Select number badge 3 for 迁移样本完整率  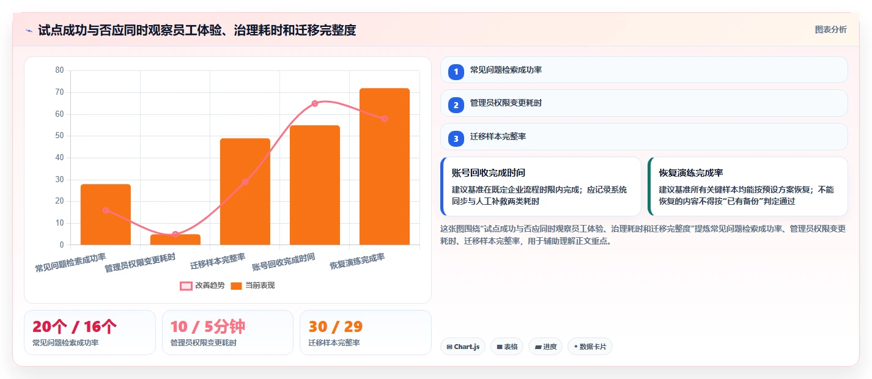point(456,139)
